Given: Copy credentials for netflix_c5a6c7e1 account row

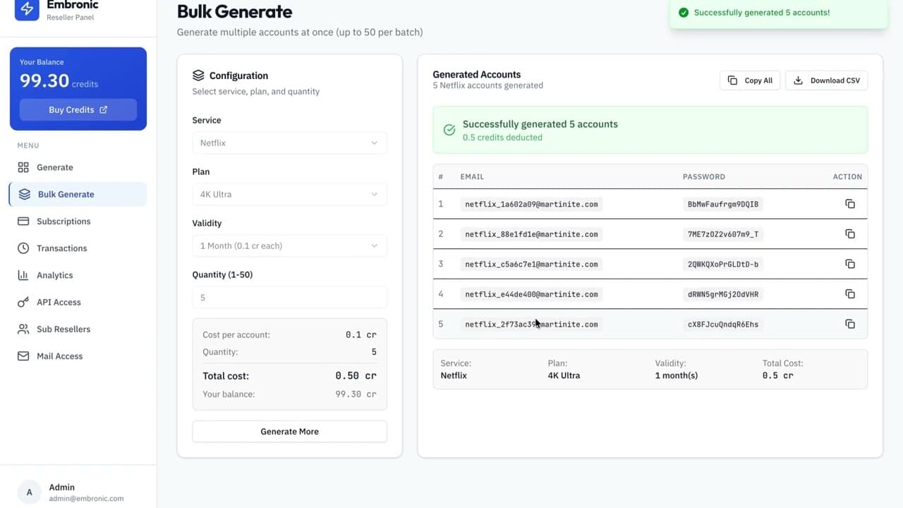Looking at the screenshot, I should [x=849, y=264].
